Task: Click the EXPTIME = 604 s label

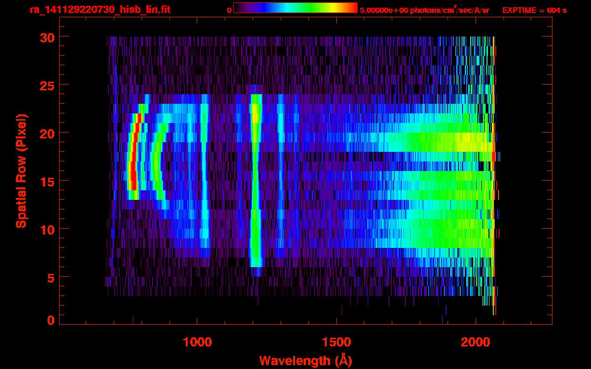Action: pyautogui.click(x=534, y=10)
